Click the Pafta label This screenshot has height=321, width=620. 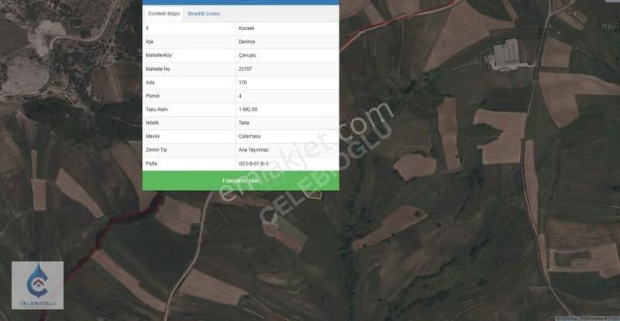(x=151, y=163)
